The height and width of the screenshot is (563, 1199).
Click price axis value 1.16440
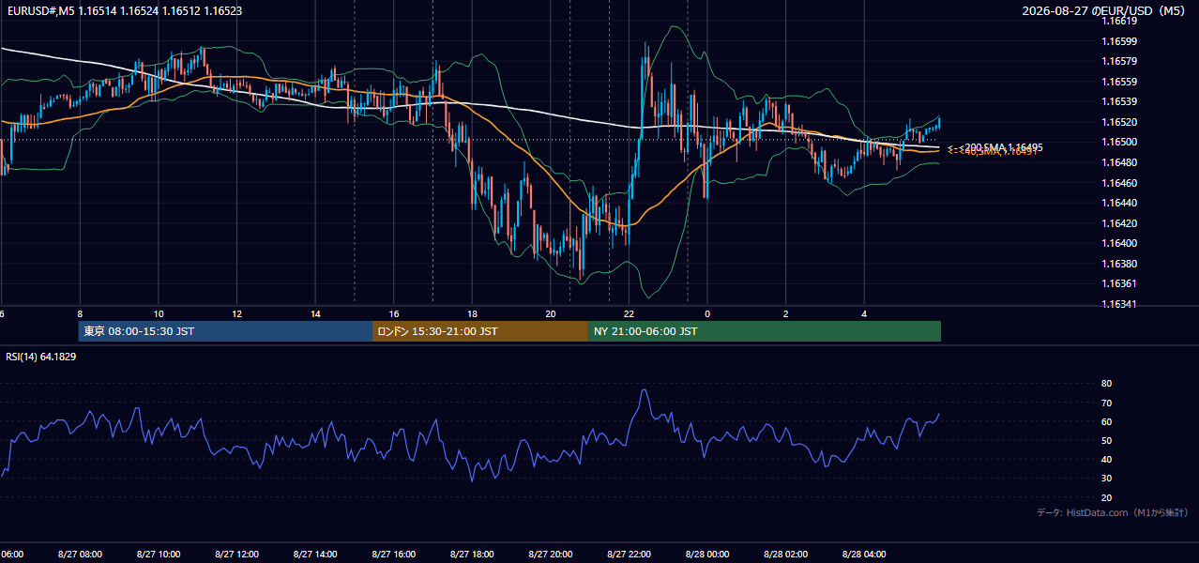tap(1118, 203)
